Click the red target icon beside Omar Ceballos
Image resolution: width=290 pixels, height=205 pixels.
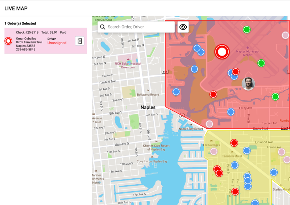(x=9, y=41)
